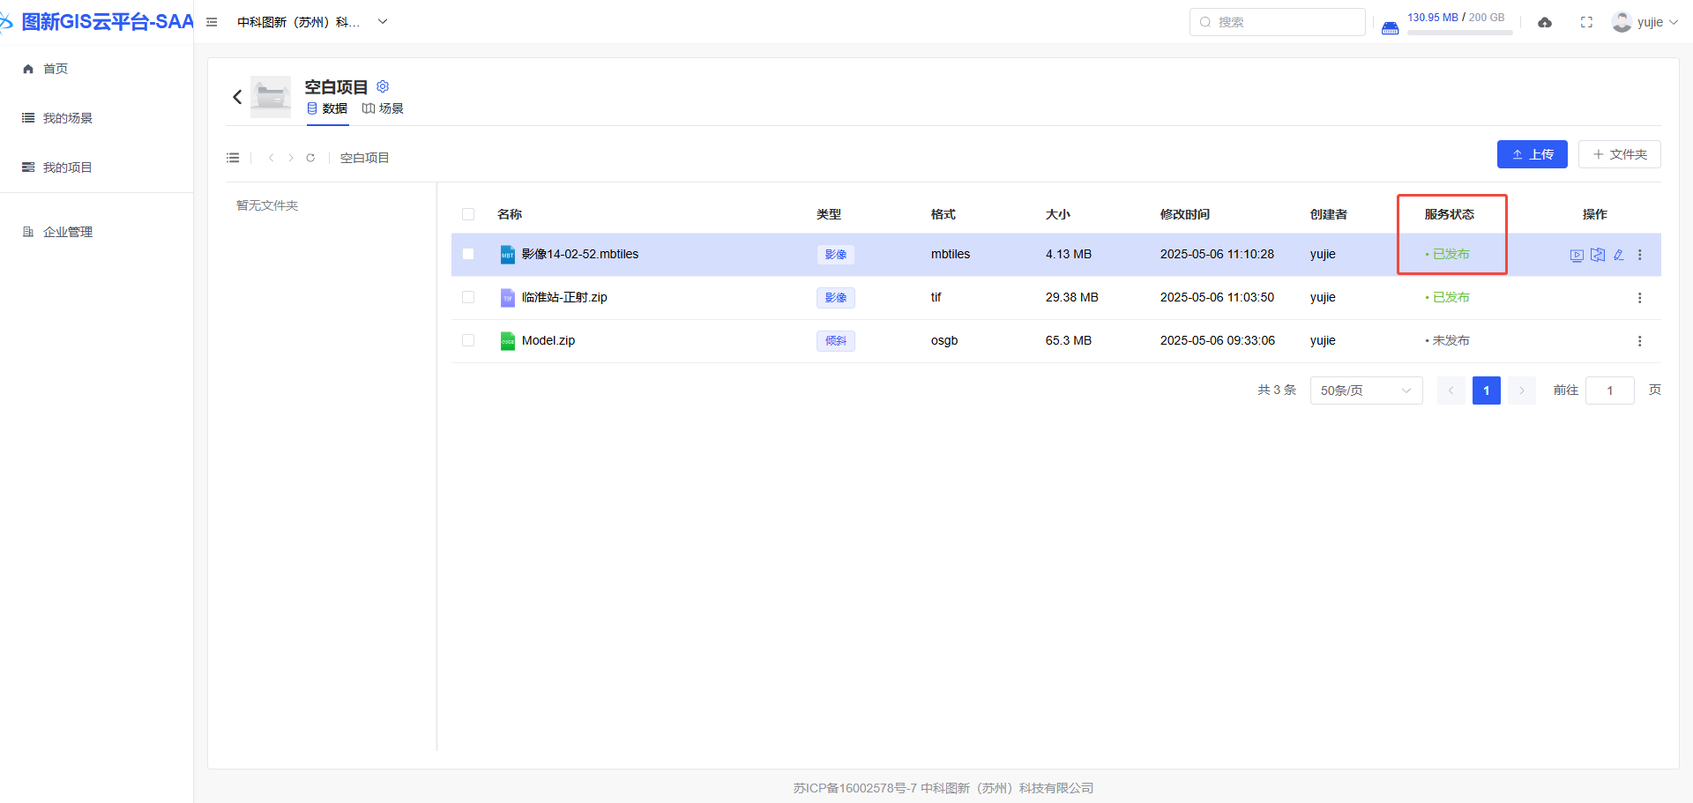This screenshot has height=803, width=1693.
Task: Open the more options menu for Model.zip
Action: coord(1639,341)
